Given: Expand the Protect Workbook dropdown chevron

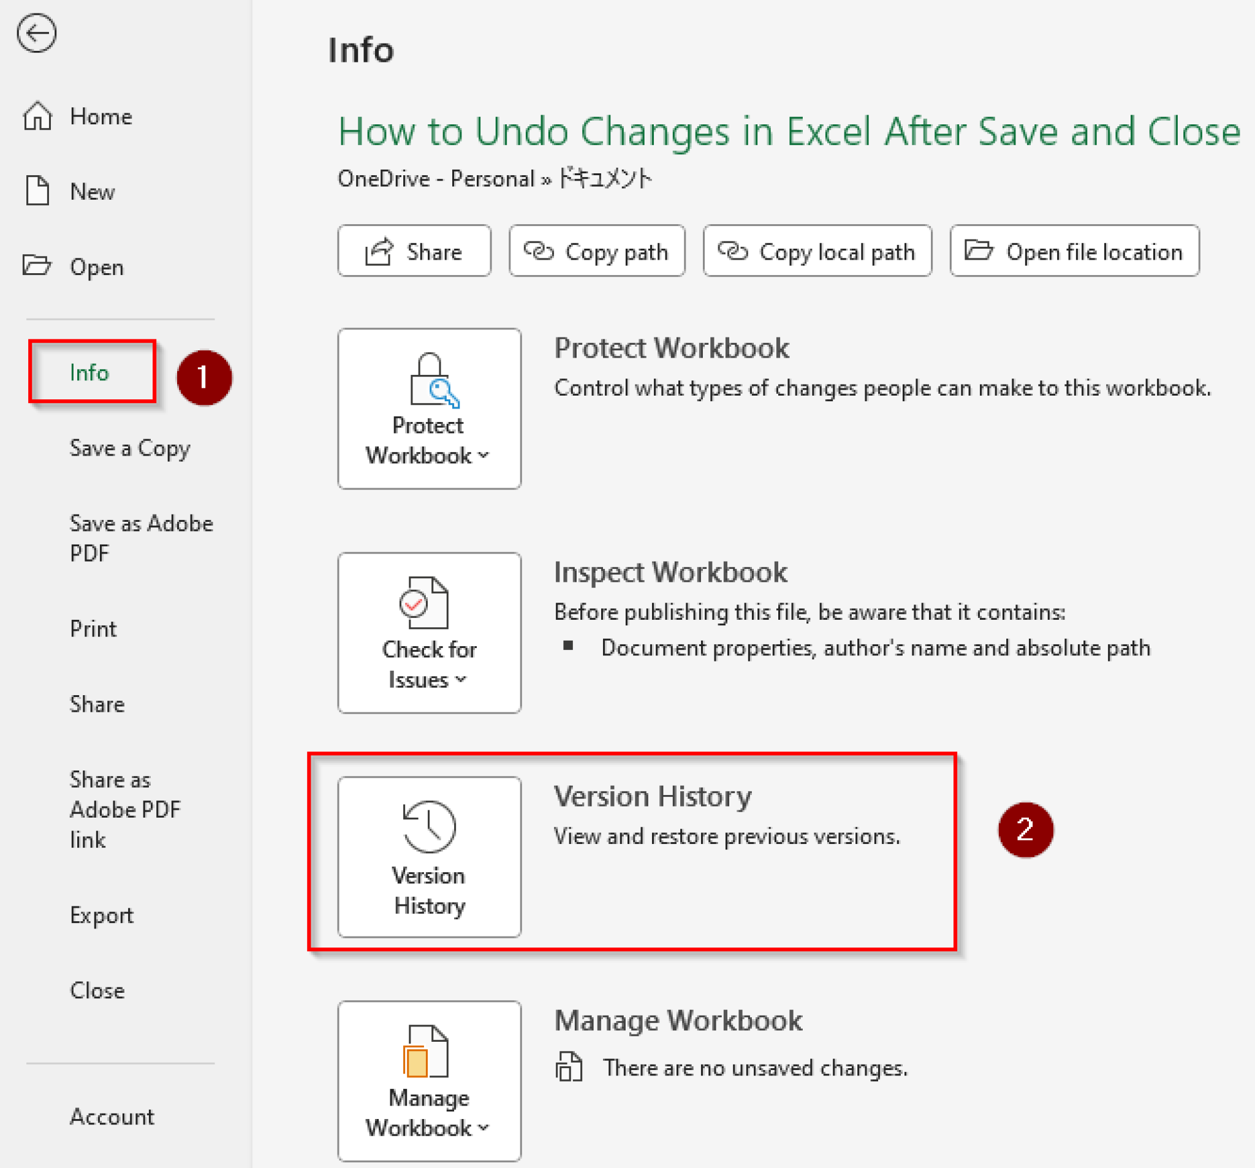Looking at the screenshot, I should [x=483, y=456].
